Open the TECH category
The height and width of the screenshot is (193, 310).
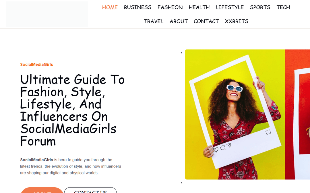[283, 7]
